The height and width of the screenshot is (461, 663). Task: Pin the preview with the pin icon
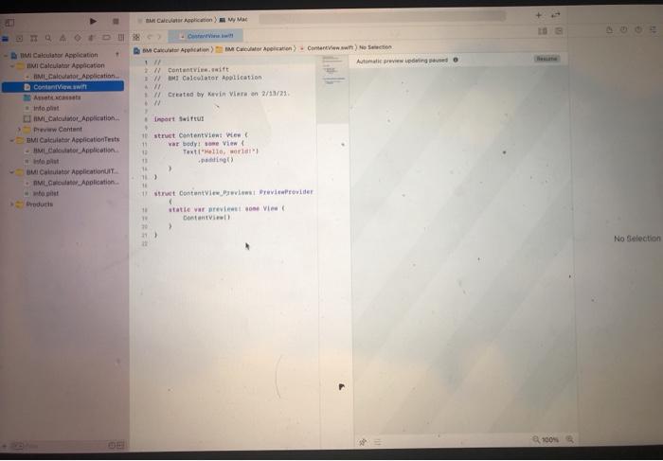(x=363, y=442)
